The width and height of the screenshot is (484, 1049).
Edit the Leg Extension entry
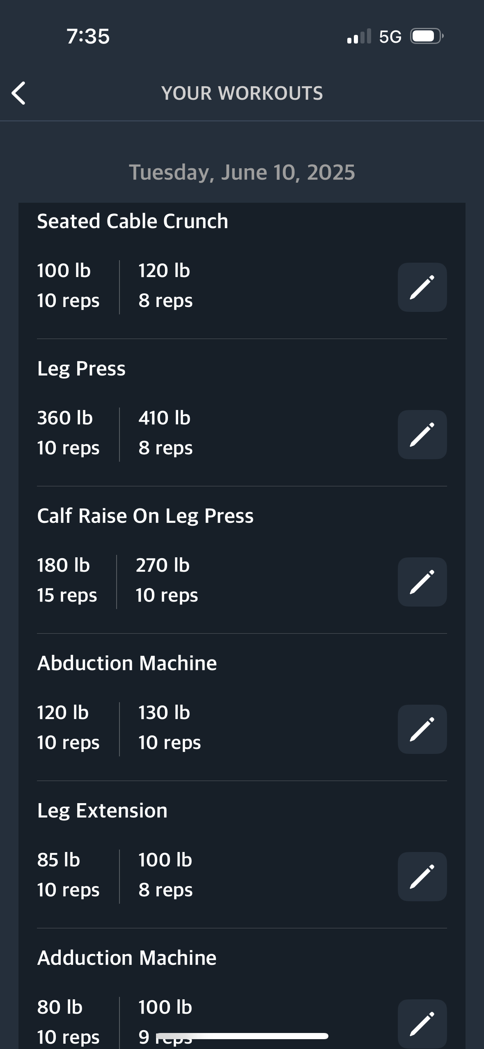(x=422, y=877)
